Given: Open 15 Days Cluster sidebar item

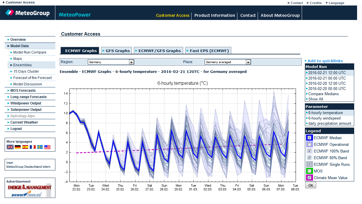Looking at the screenshot, I should pos(32,71).
